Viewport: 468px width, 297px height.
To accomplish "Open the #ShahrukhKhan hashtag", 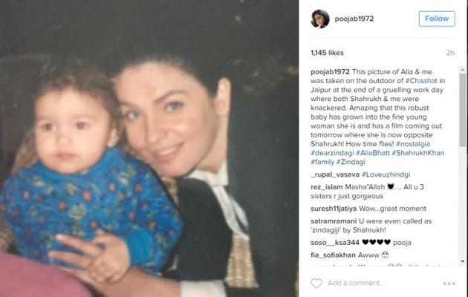I will (417, 153).
